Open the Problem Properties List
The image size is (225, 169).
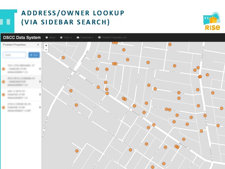tap(112, 38)
